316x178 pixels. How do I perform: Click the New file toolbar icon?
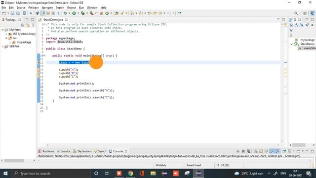click(3, 13)
